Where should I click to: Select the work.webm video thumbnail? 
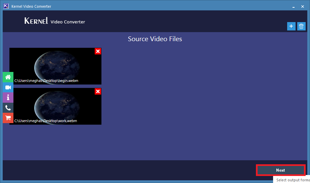(x=55, y=106)
